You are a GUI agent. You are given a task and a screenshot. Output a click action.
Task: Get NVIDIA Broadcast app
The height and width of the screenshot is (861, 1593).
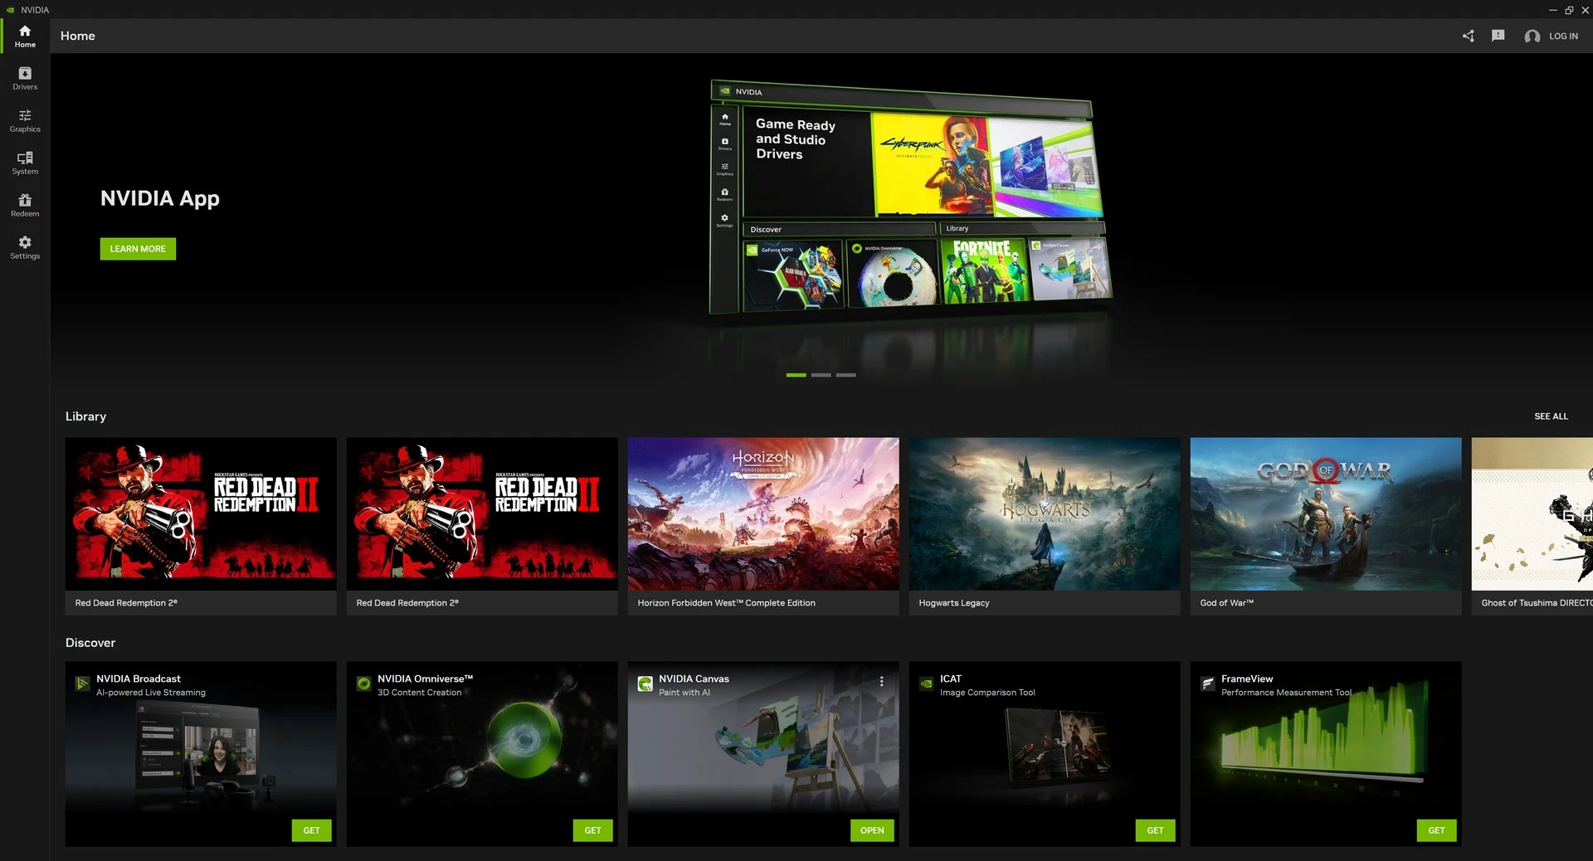coord(311,830)
